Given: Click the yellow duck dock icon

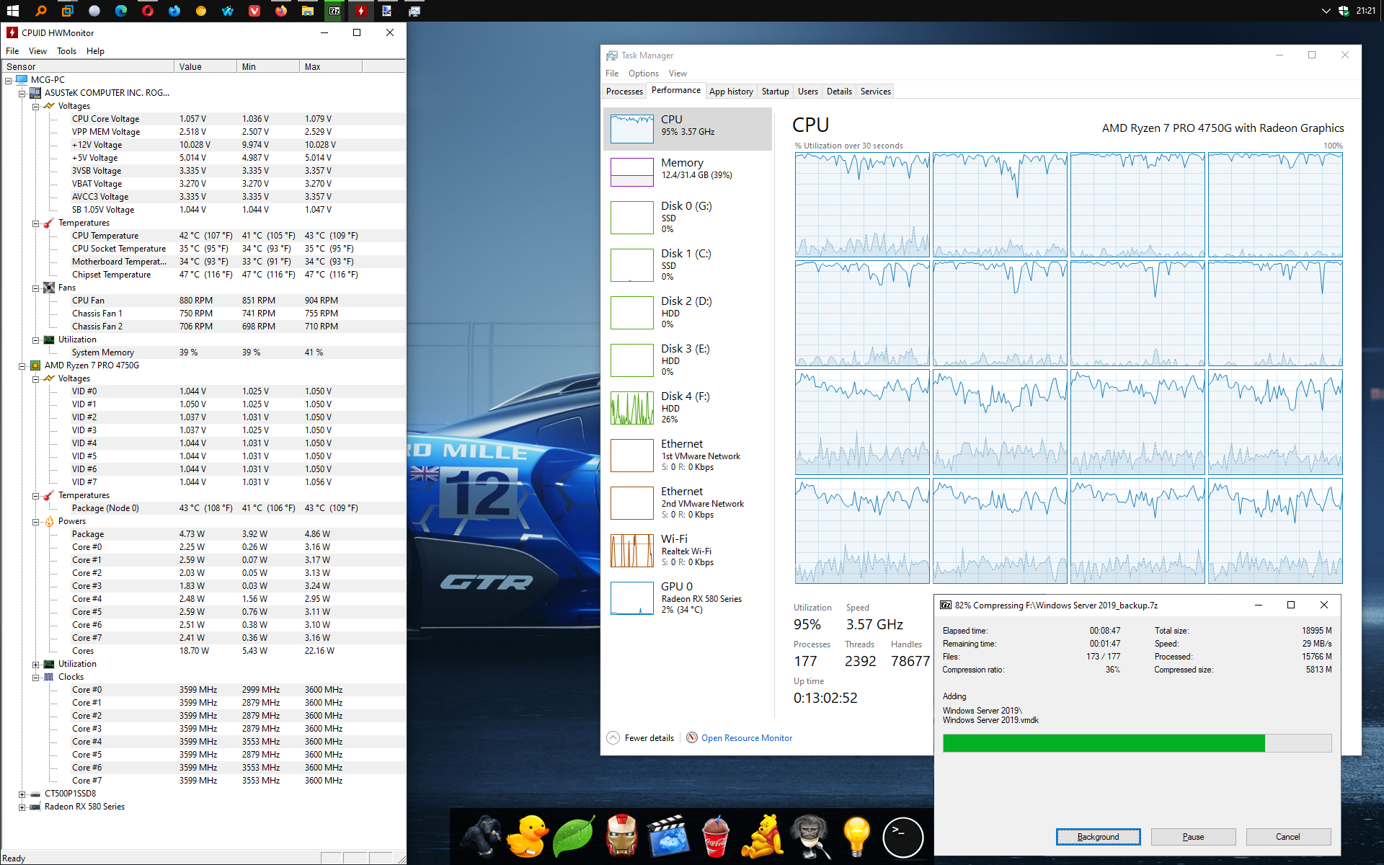Looking at the screenshot, I should [527, 836].
